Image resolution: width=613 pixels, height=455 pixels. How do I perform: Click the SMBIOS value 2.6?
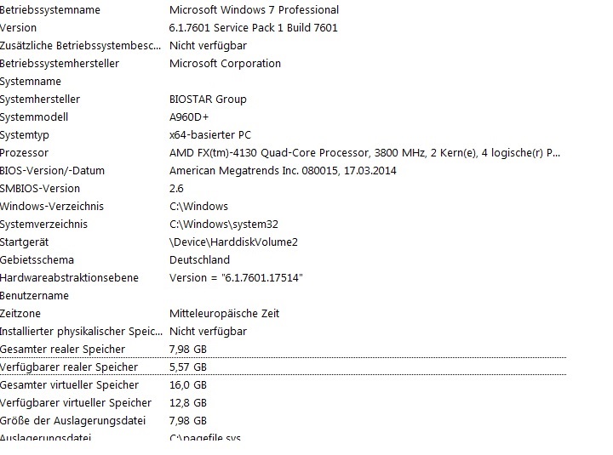[x=176, y=189]
